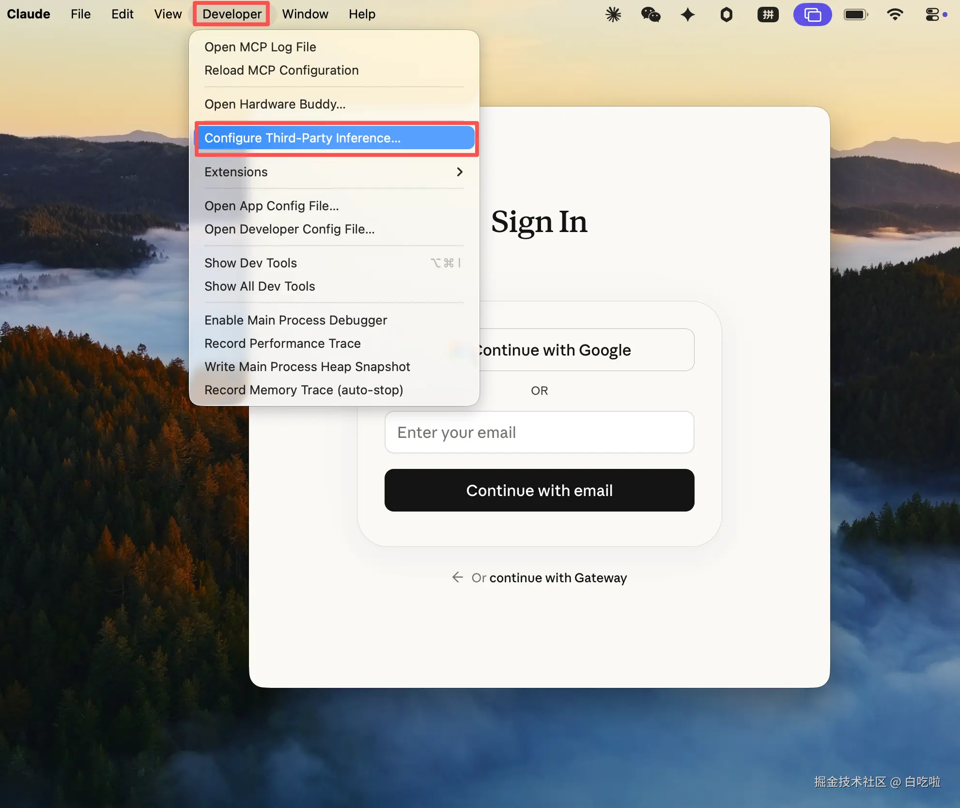Viewport: 960px width, 808px height.
Task: Expand the Extensions submenu
Action: [x=334, y=172]
